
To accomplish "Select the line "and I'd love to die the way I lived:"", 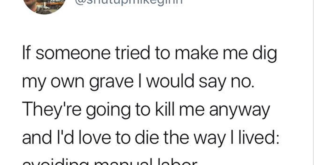I will point(151,139).
